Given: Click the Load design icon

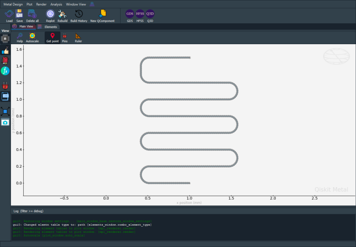Looking at the screenshot, I should (9, 14).
